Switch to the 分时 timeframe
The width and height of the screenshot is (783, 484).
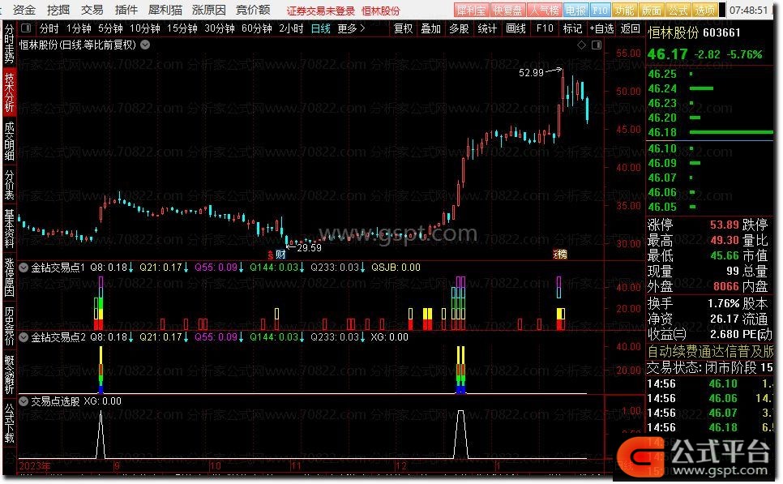coord(49,28)
